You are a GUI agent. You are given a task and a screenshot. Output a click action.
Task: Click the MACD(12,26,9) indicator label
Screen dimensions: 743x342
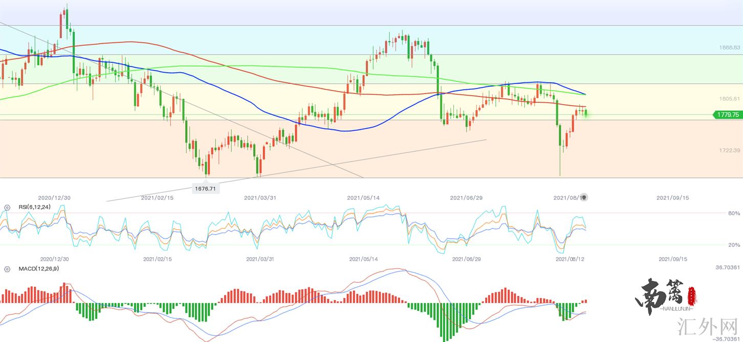pos(39,268)
